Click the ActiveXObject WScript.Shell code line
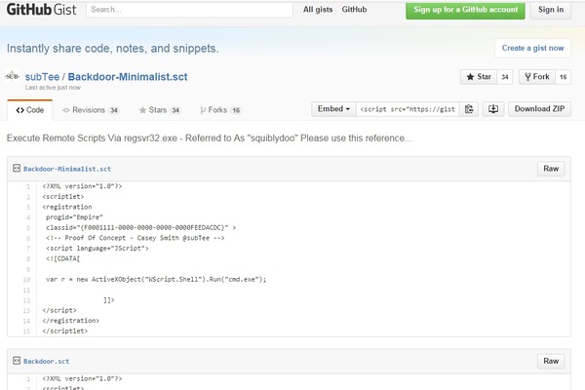Screen dimensions: 585x390 tap(156, 280)
